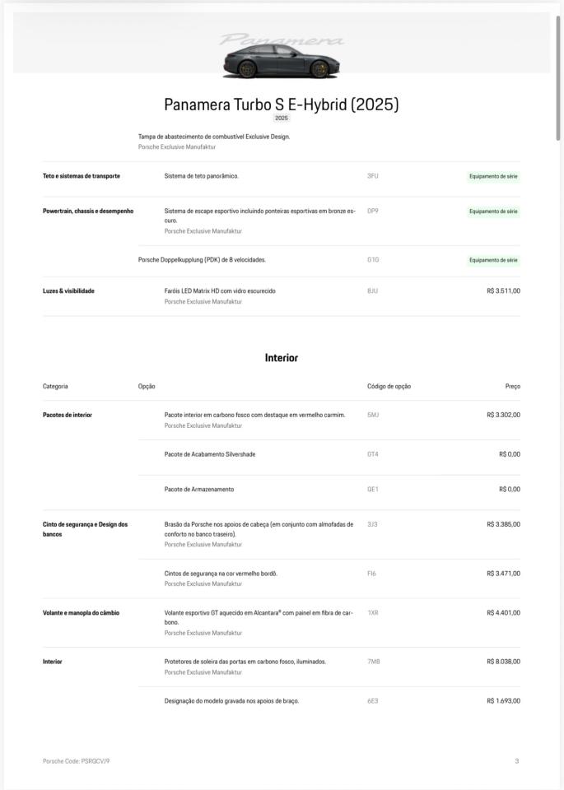Click Equipamento de série badge for Sistema de teto panorâmico
This screenshot has width=564, height=790.
[x=493, y=176]
